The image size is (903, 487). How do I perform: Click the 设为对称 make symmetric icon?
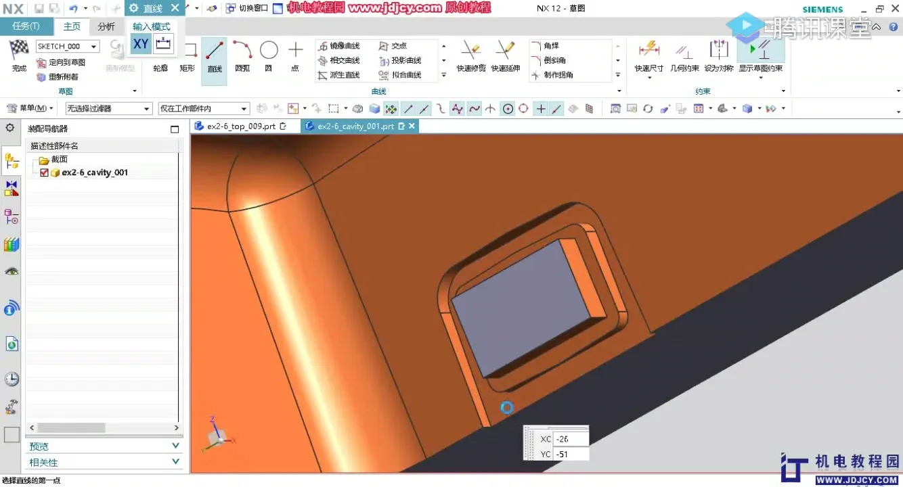(x=718, y=52)
